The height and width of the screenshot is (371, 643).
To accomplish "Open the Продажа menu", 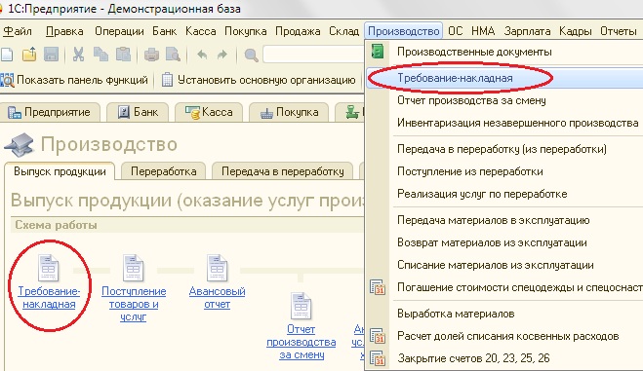I will click(x=298, y=31).
